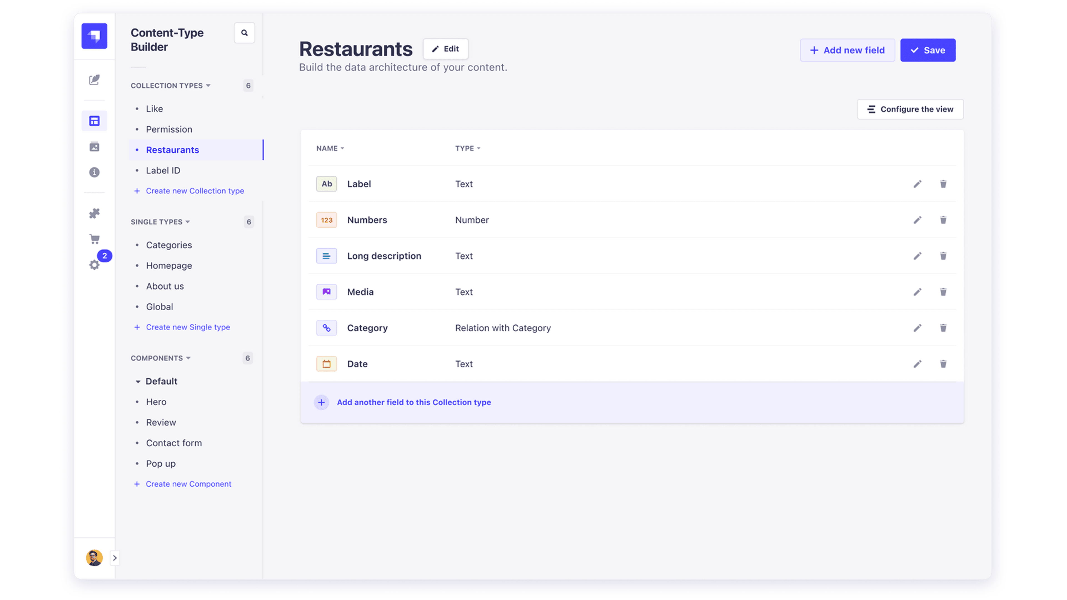Click the Save button
This screenshot has width=1067, height=600.
928,50
